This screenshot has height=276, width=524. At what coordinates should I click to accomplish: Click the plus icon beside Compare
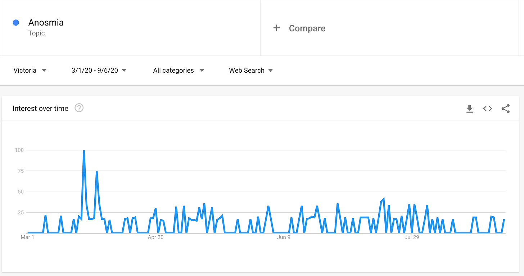(276, 28)
